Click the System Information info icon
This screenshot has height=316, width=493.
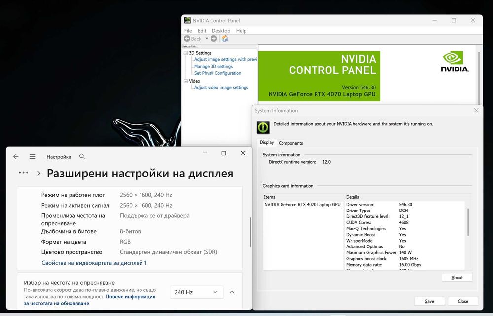pos(263,127)
